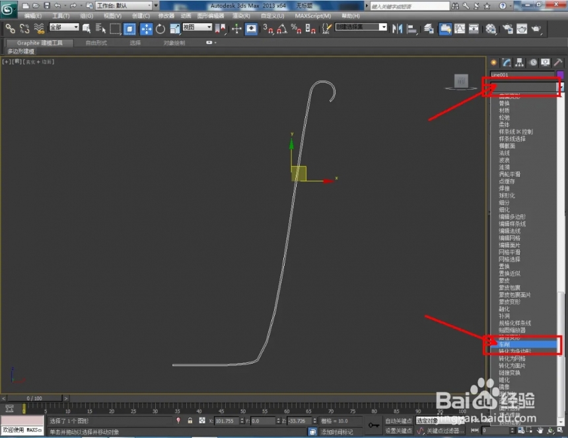Click the Select and Link tool
568x438 pixels.
pyautogui.click(x=10, y=28)
